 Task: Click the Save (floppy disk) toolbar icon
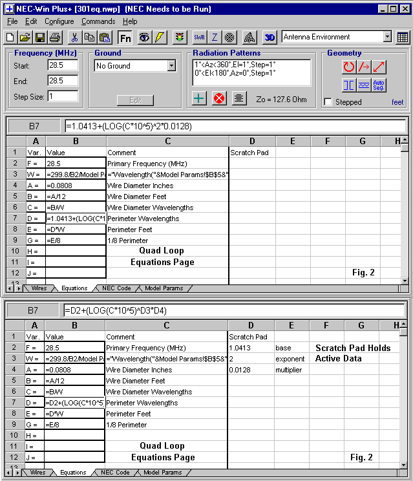[x=39, y=37]
